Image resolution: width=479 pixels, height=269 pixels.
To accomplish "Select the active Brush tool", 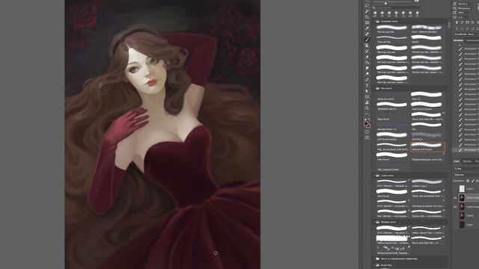I will [367, 40].
